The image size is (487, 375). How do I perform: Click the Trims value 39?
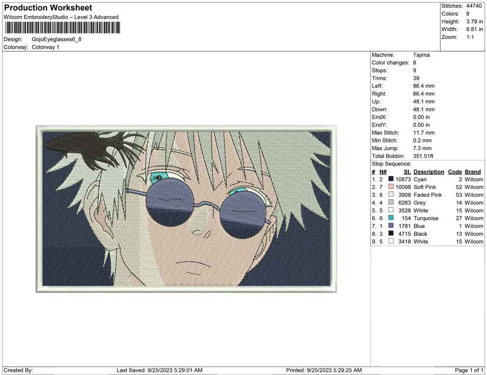416,78
